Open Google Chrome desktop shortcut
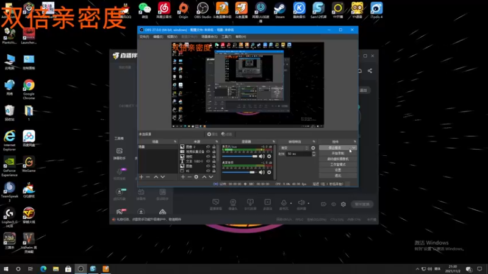The width and height of the screenshot is (488, 274). pos(29,90)
